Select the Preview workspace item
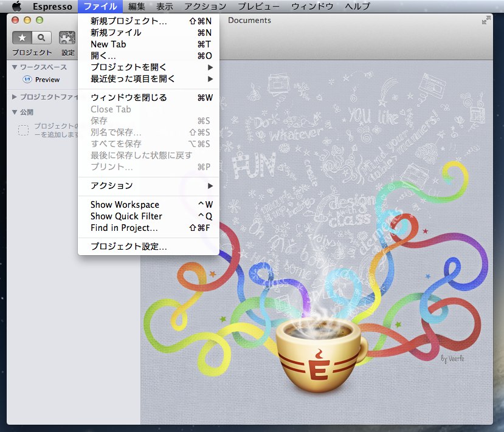Viewport: 504px width, 432px height. click(47, 80)
